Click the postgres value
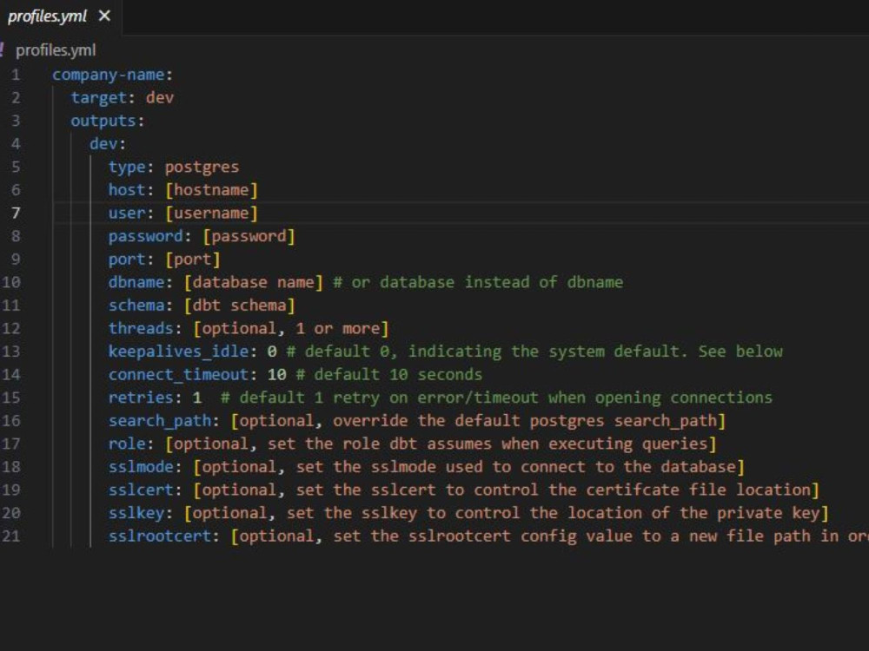Screen dimensions: 869x651 point(202,168)
